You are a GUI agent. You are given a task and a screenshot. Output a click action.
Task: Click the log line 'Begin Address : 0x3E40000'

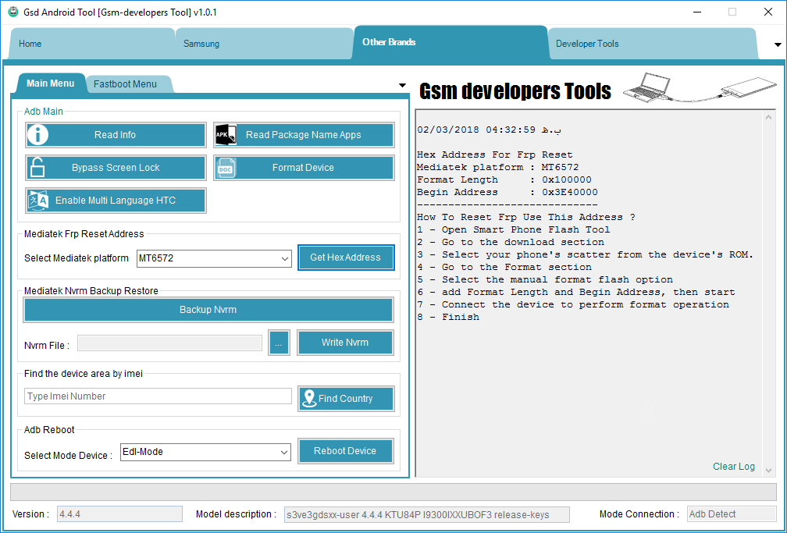507,192
